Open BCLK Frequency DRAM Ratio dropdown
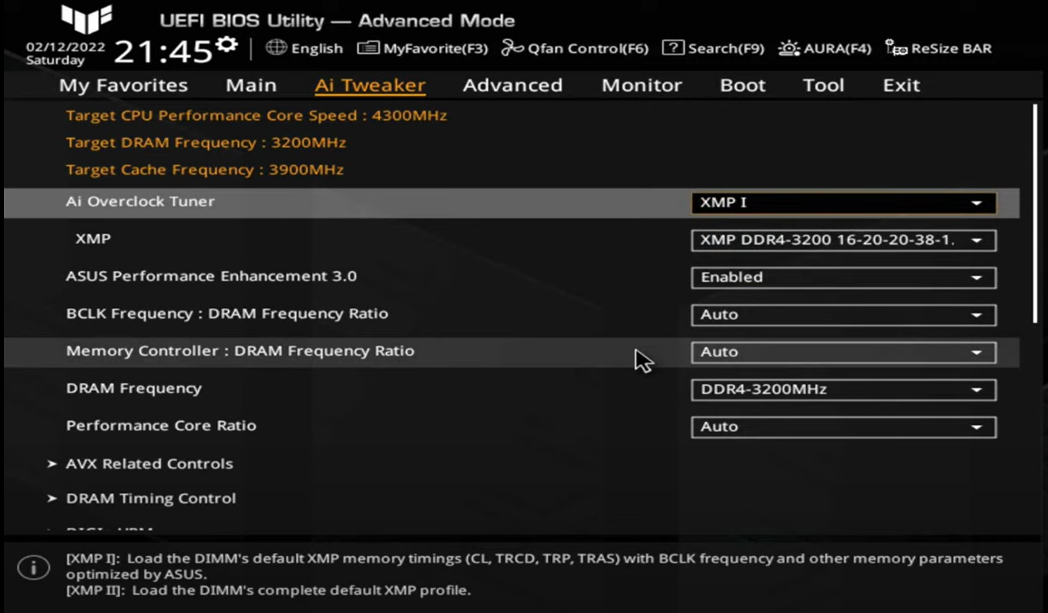Viewport: 1048px width, 613px height. [843, 314]
